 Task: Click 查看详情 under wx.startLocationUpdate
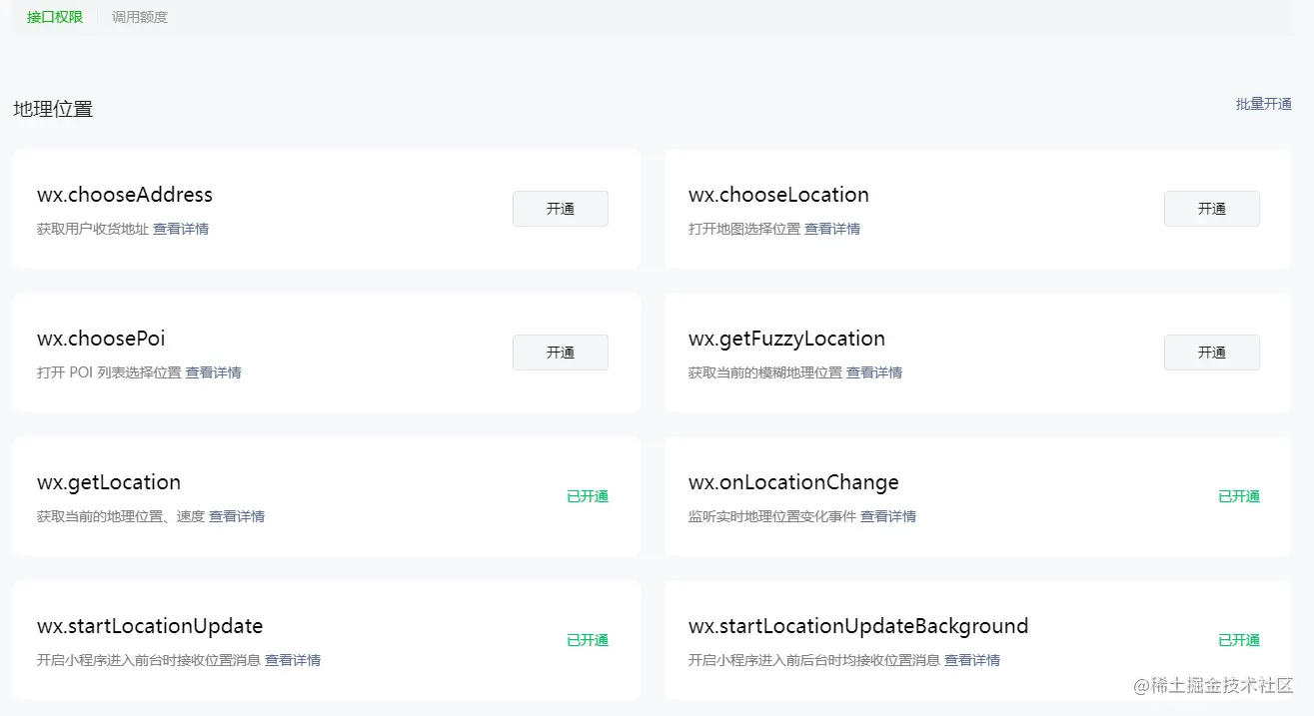pyautogui.click(x=293, y=660)
